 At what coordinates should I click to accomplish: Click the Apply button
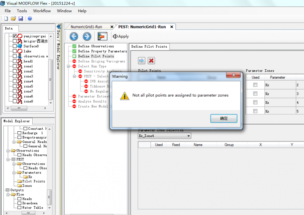[x=121, y=36]
